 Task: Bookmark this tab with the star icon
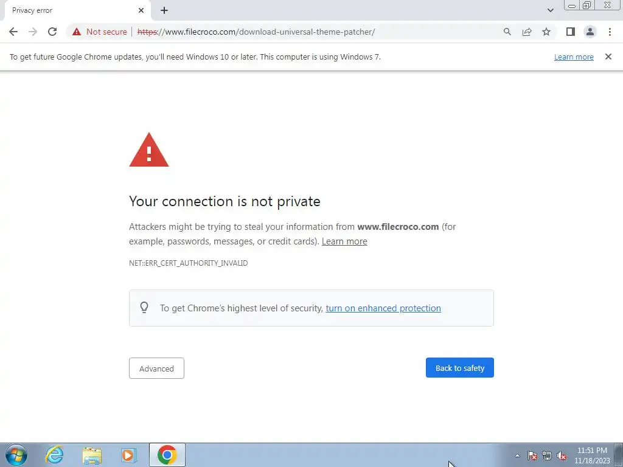click(546, 32)
